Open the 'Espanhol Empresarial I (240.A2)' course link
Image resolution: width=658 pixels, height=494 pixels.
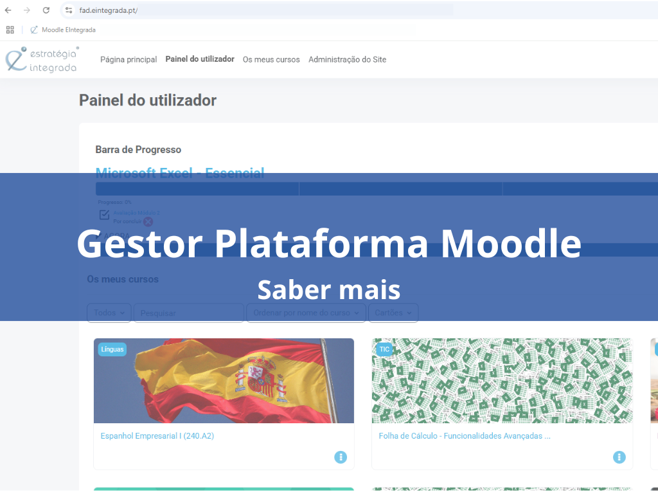click(x=157, y=436)
